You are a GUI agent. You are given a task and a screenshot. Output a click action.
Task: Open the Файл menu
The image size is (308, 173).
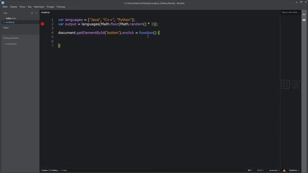click(5, 7)
